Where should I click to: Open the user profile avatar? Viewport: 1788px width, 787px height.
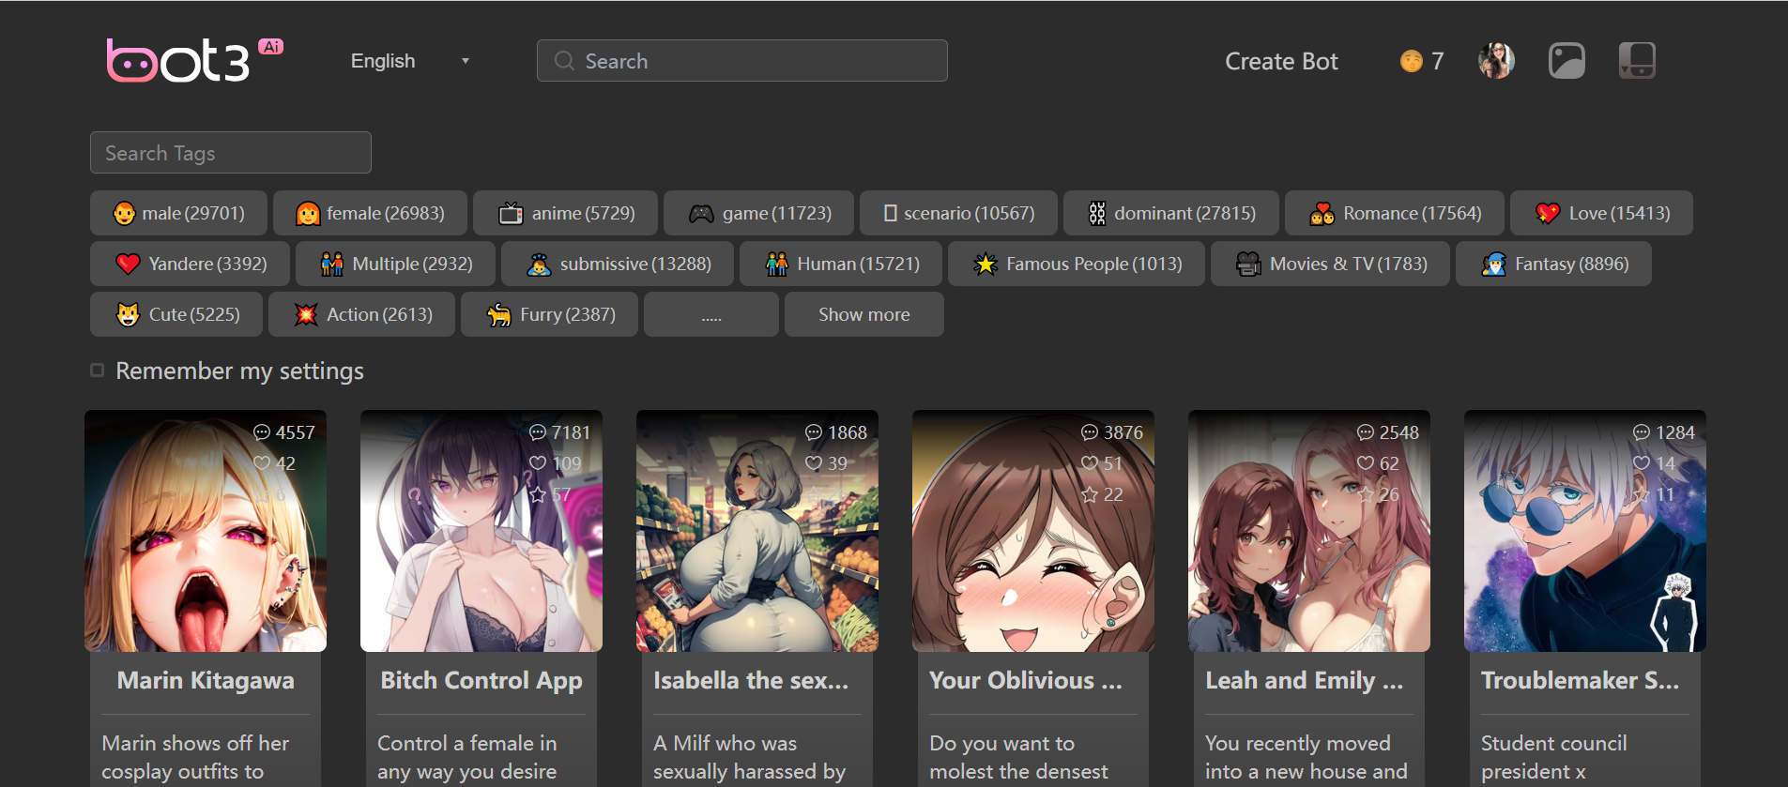[1496, 61]
